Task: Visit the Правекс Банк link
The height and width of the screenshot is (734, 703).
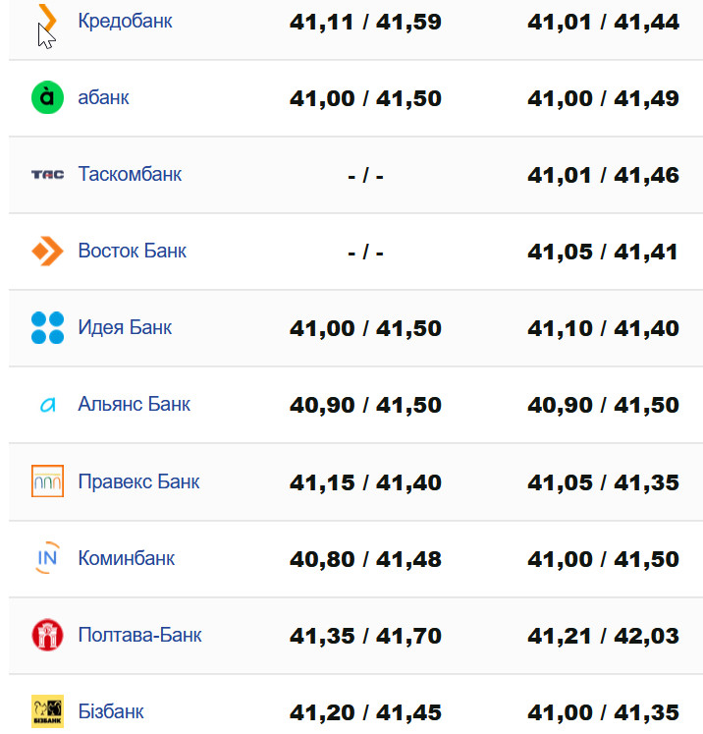Action: pyautogui.click(x=138, y=481)
